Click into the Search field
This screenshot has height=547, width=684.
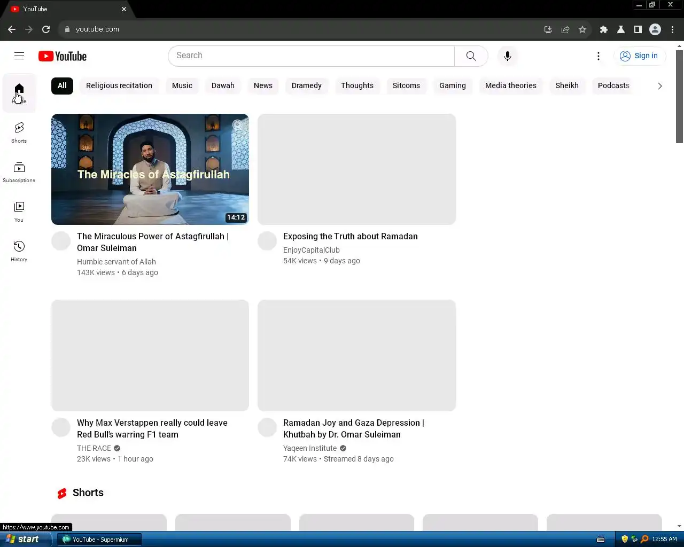point(311,56)
